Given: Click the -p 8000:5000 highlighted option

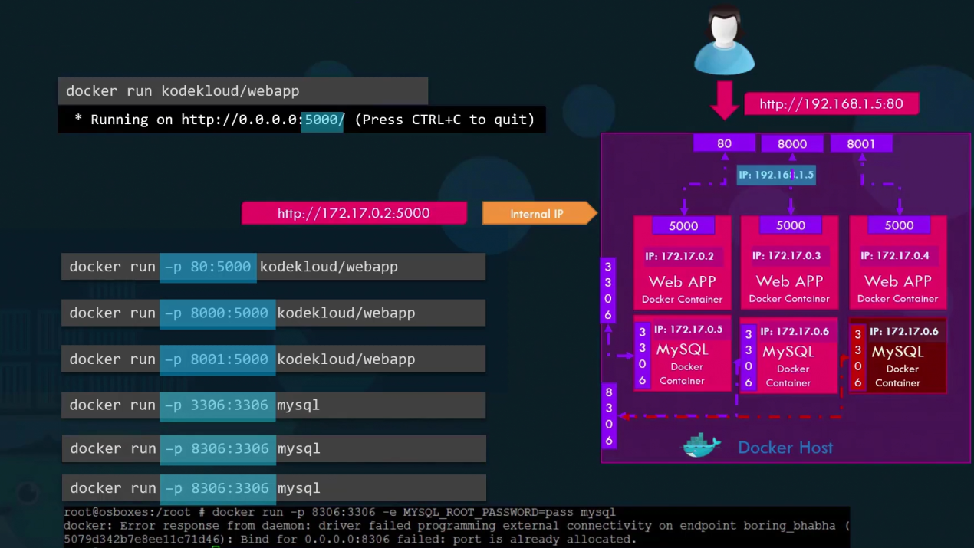Looking at the screenshot, I should pyautogui.click(x=217, y=313).
